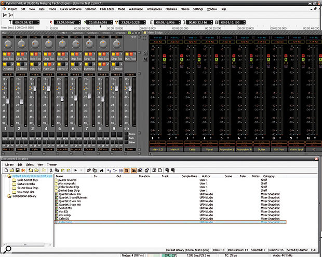Sort the list by the Category column header
Viewport: 322px width, 257px height.
tap(269, 176)
